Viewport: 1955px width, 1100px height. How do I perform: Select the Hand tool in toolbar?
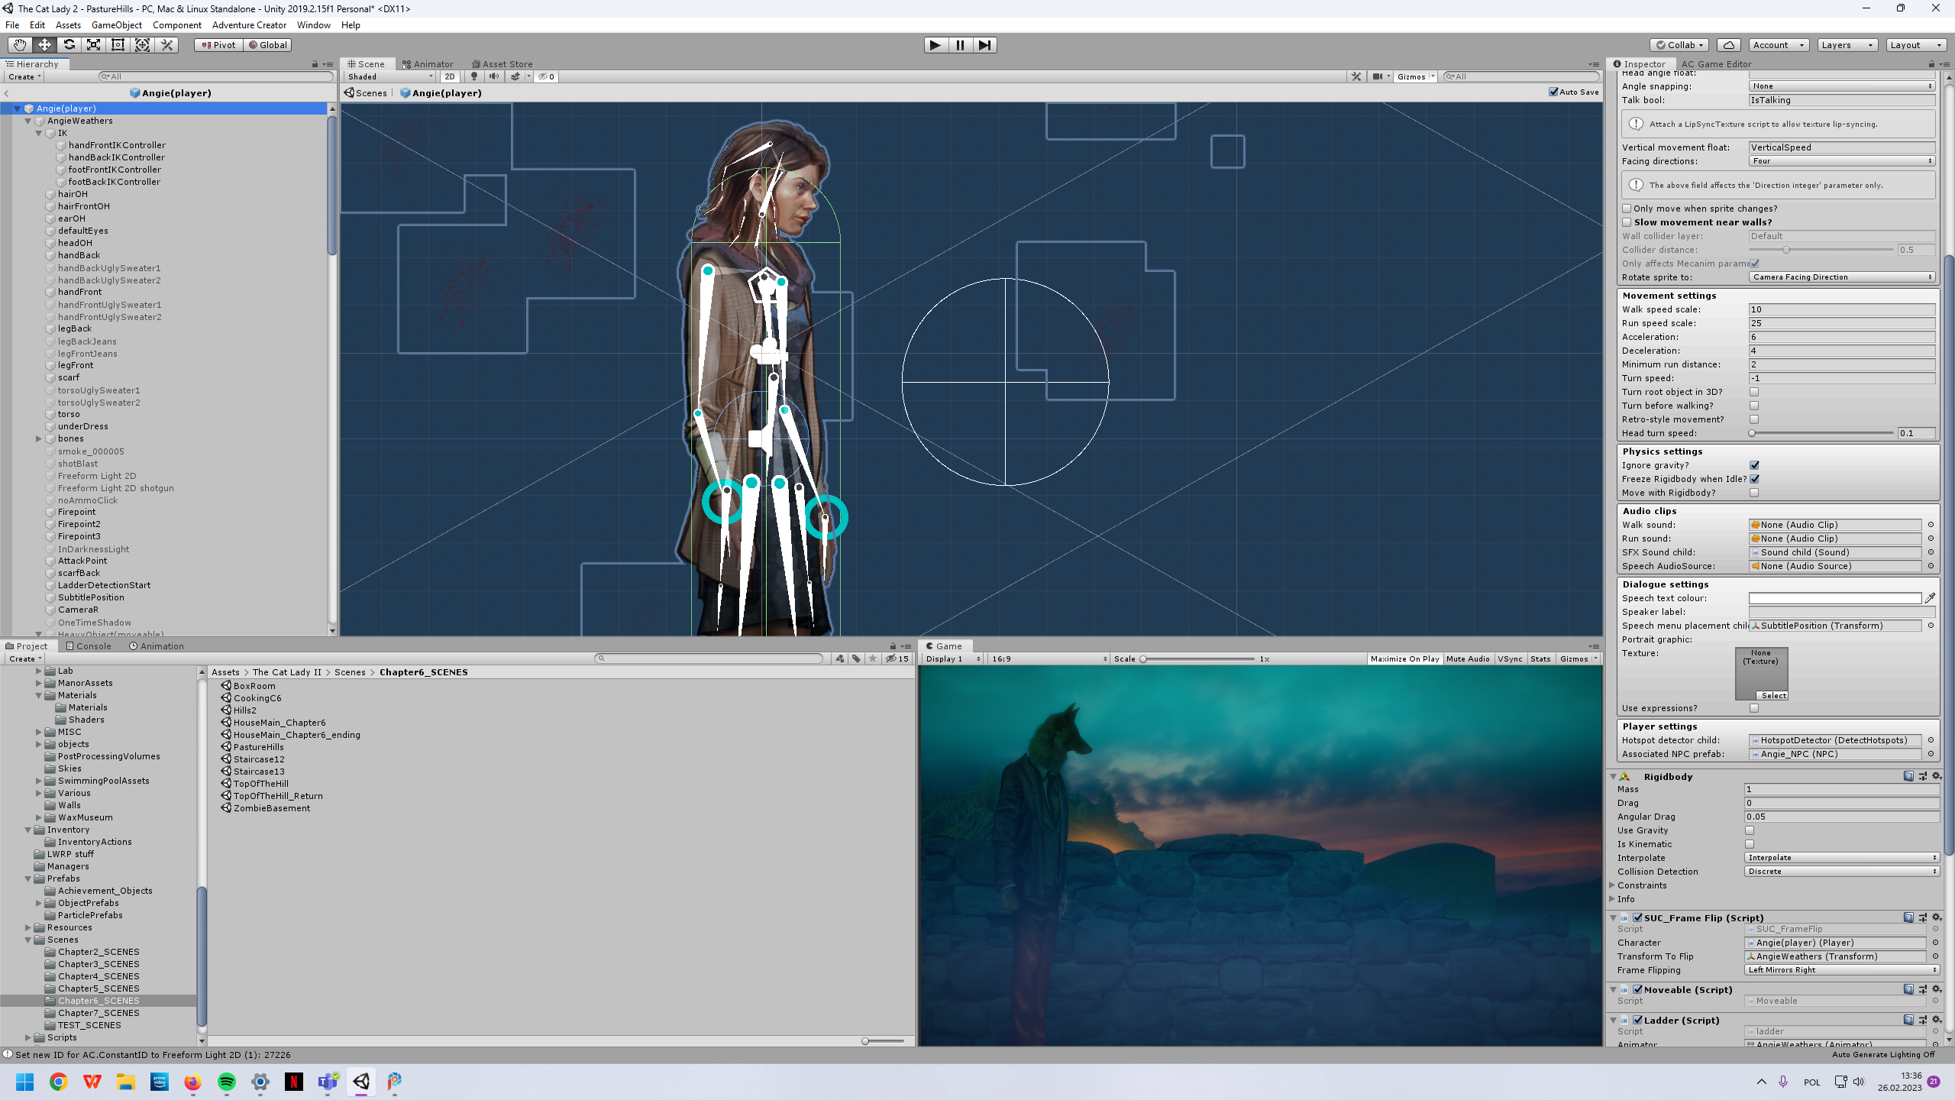19,45
